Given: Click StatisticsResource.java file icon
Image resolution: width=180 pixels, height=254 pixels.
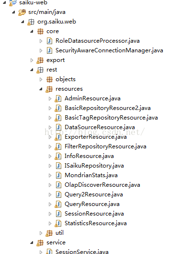Looking at the screenshot, I should 58,223.
